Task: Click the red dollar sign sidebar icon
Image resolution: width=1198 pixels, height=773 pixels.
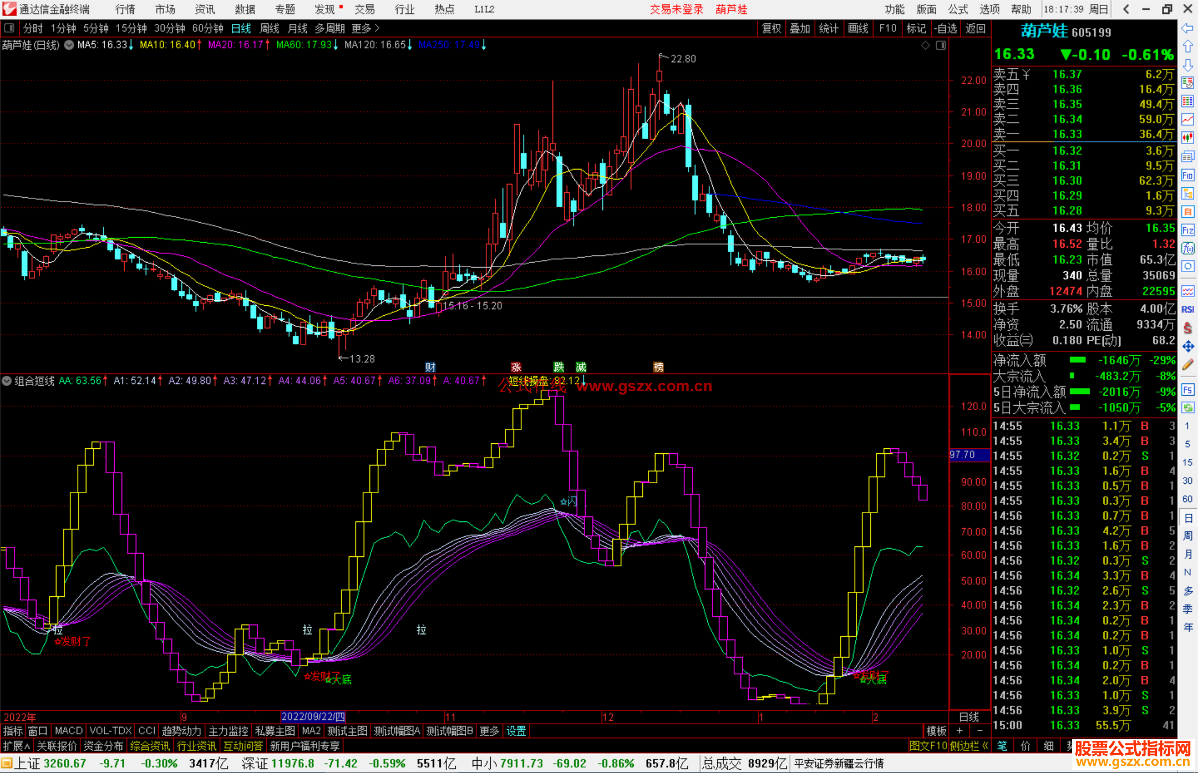Action: pos(1187,328)
